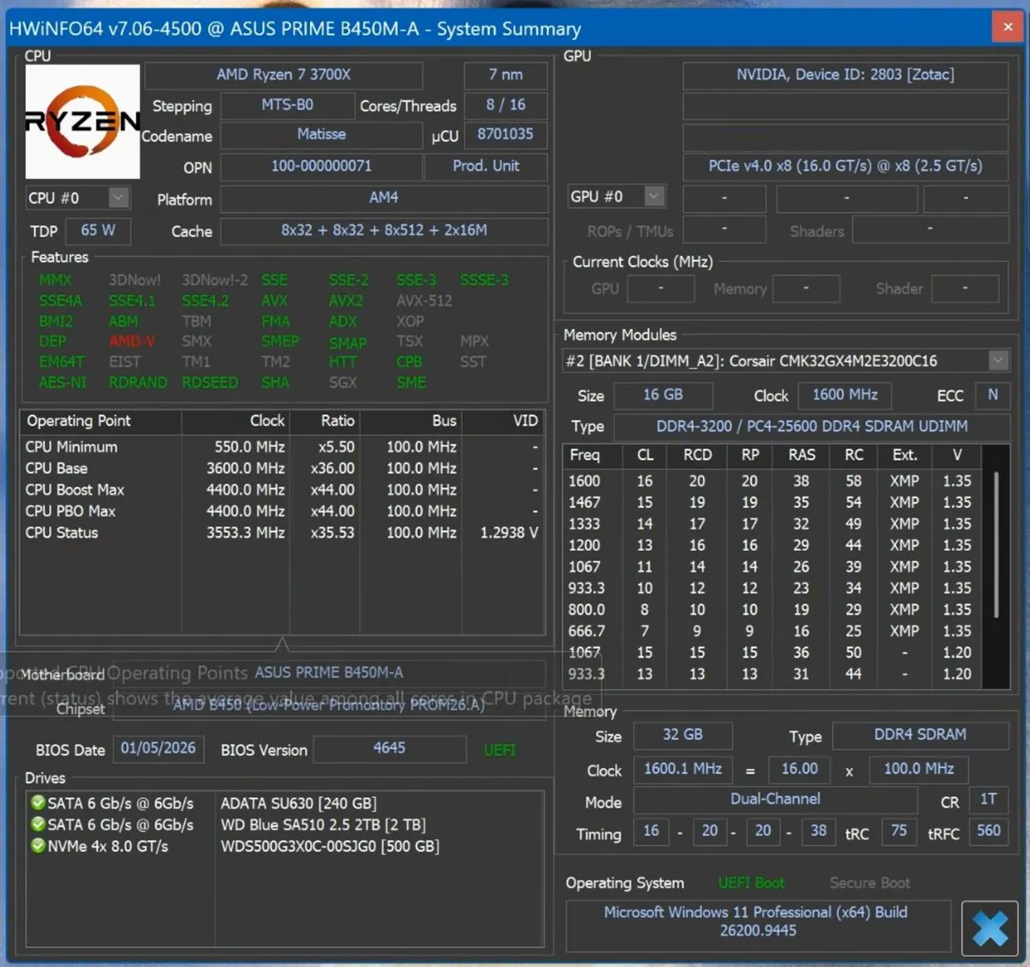The width and height of the screenshot is (1030, 967).
Task: Select the CPU Base row
Action: [x=282, y=468]
